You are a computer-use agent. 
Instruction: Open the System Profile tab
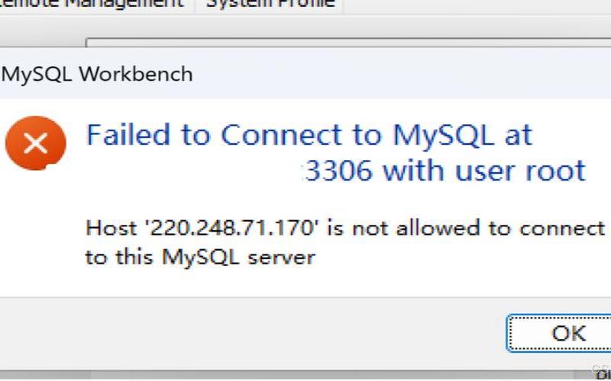point(270,3)
